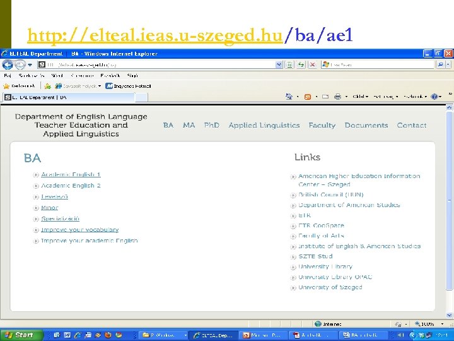Open the Documents nav link

[x=366, y=125]
